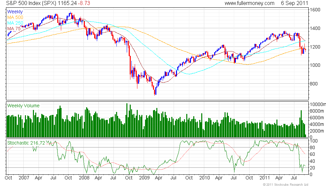
Task: Click the 100 stochastic axis value
Action: click(x=314, y=141)
